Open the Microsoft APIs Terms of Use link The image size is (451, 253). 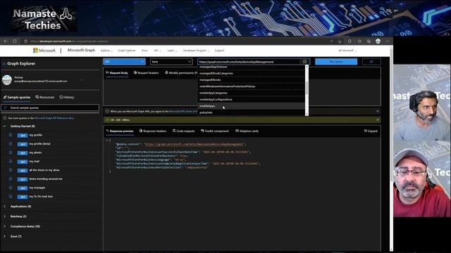(183, 111)
